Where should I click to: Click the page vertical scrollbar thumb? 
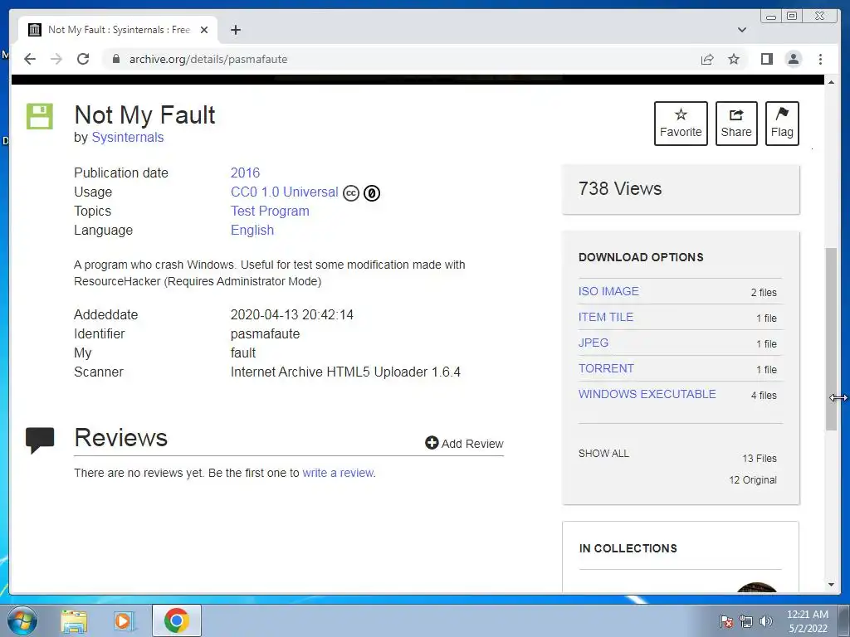[831, 339]
